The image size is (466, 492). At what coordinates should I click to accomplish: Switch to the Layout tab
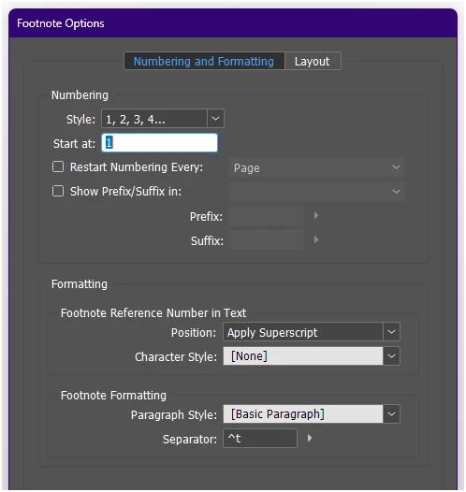point(313,61)
